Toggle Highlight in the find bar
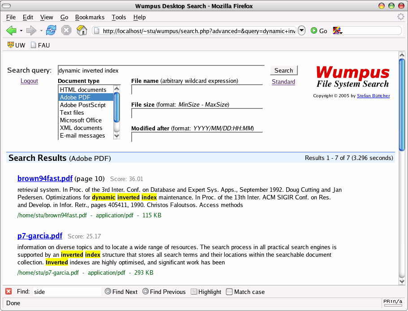 point(194,292)
